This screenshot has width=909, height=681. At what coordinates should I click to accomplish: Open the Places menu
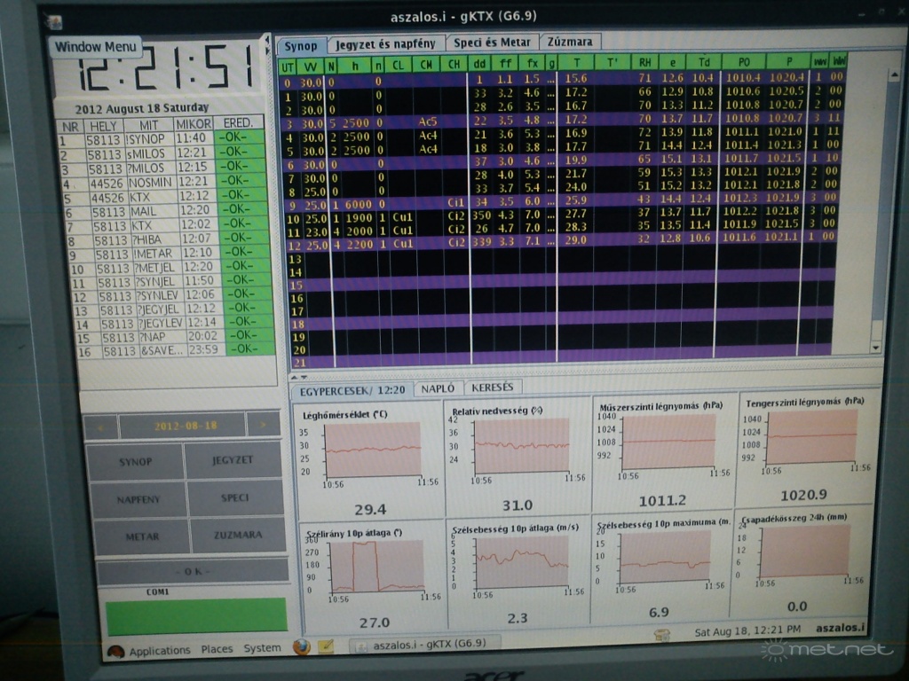click(217, 649)
